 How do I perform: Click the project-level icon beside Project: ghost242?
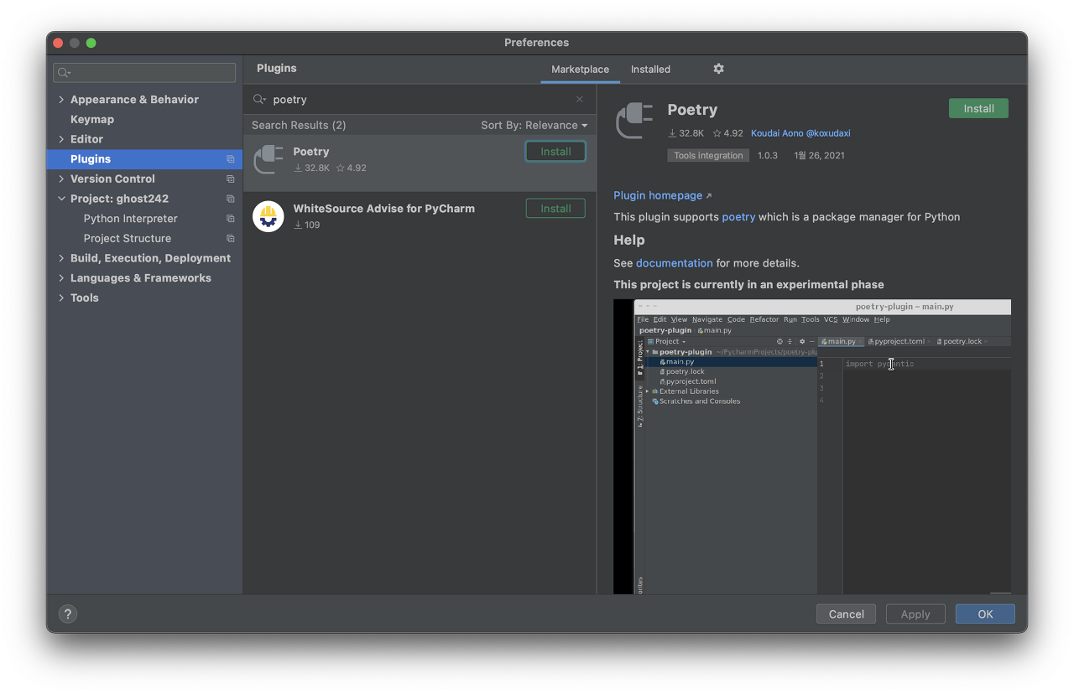coord(231,199)
